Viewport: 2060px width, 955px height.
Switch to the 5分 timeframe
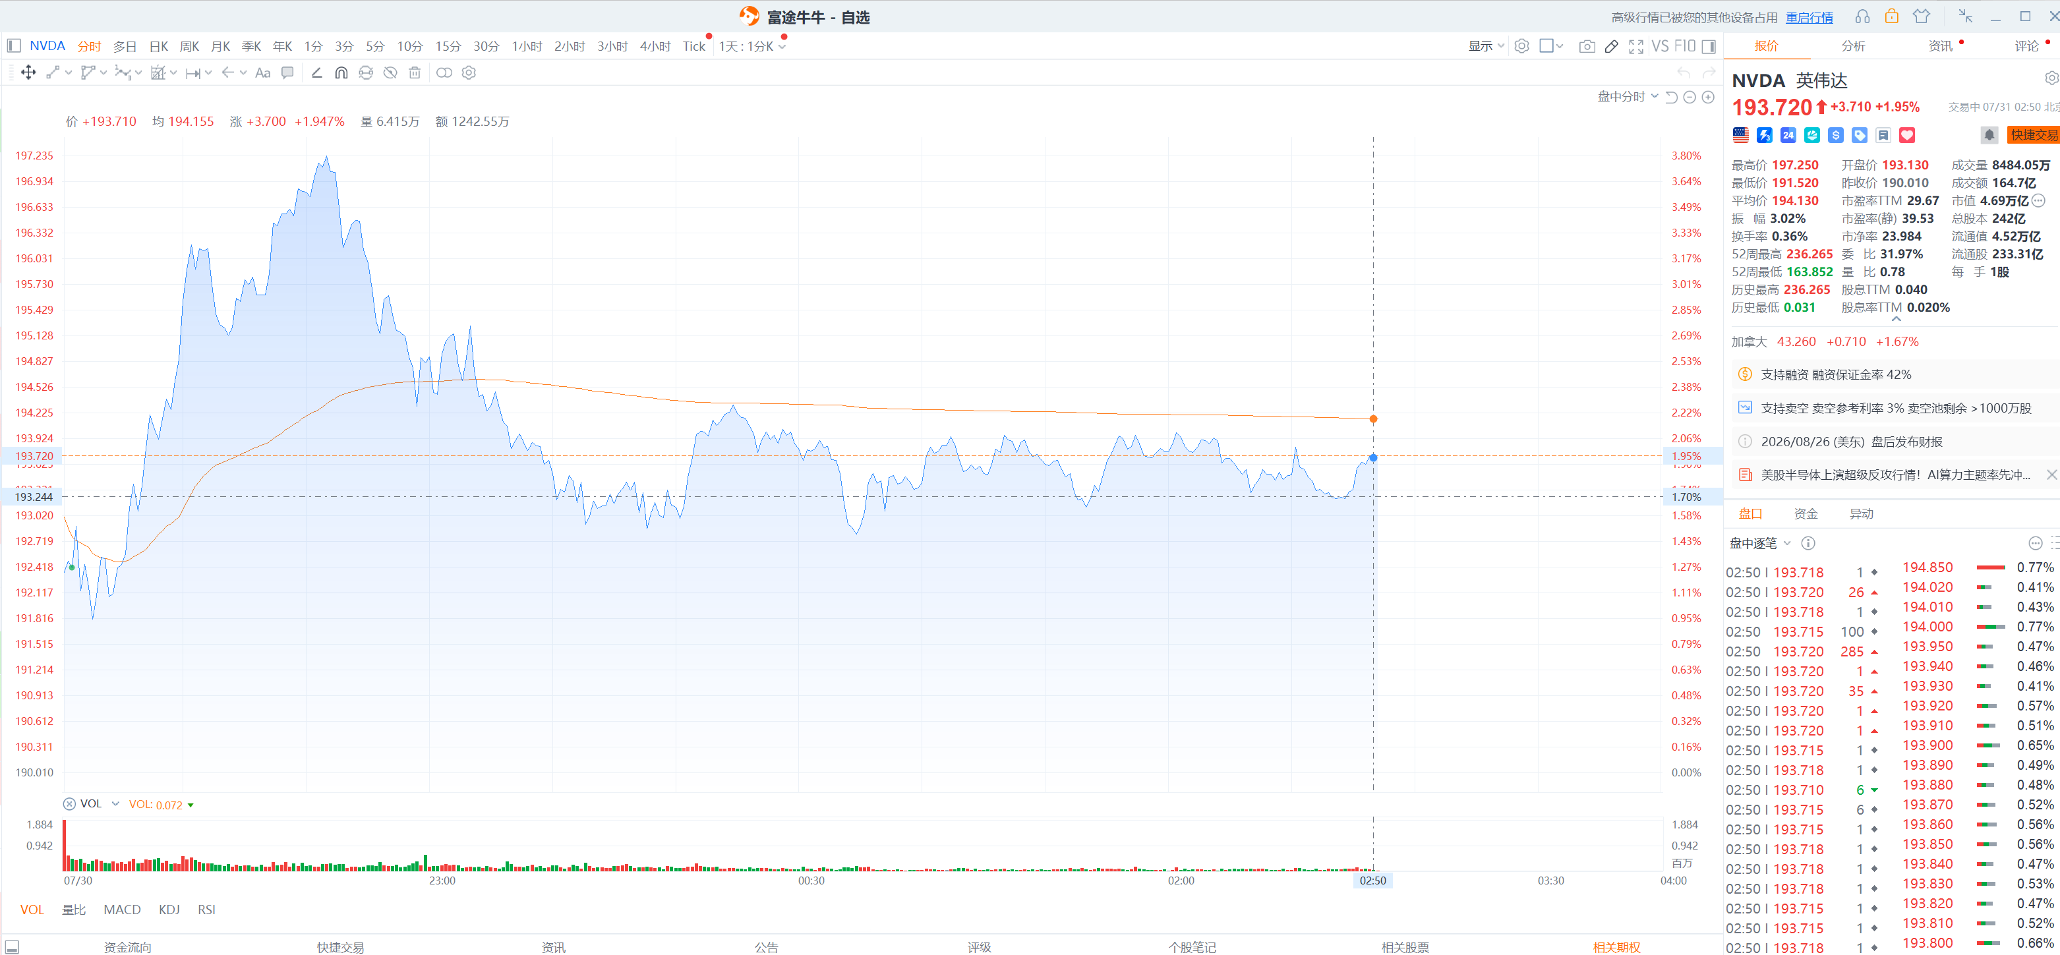pyautogui.click(x=375, y=46)
